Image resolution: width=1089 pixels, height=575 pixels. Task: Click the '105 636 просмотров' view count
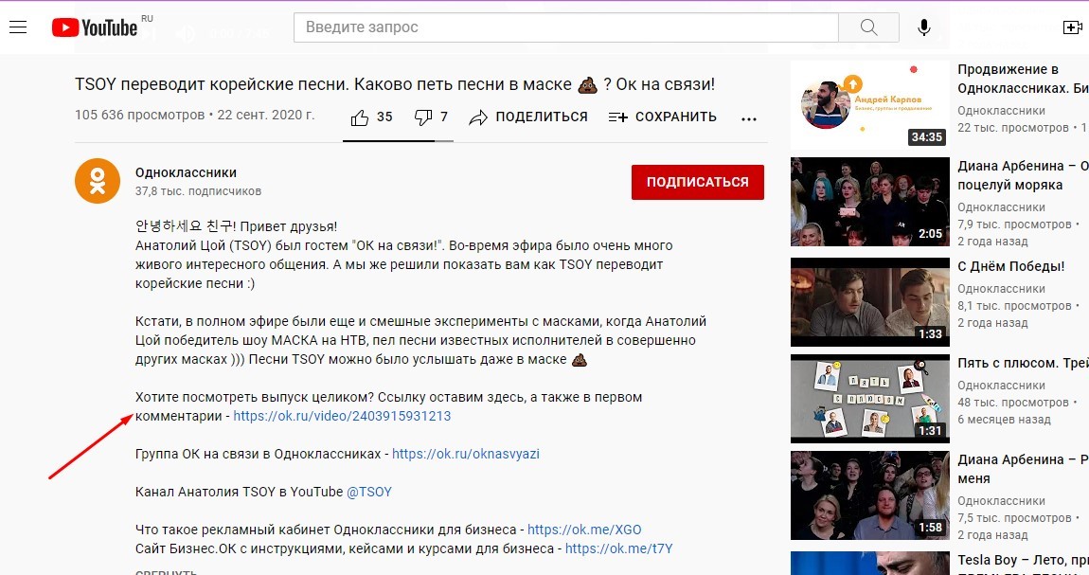(x=139, y=115)
